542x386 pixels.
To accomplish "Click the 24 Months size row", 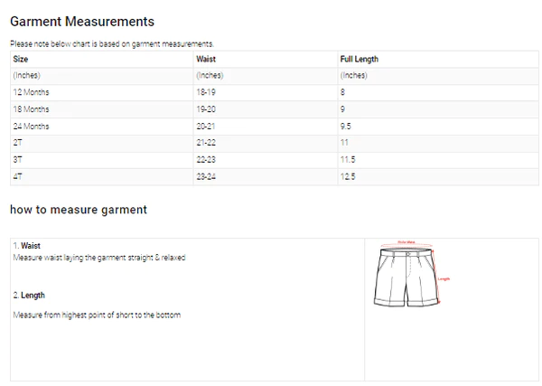I will [31, 127].
